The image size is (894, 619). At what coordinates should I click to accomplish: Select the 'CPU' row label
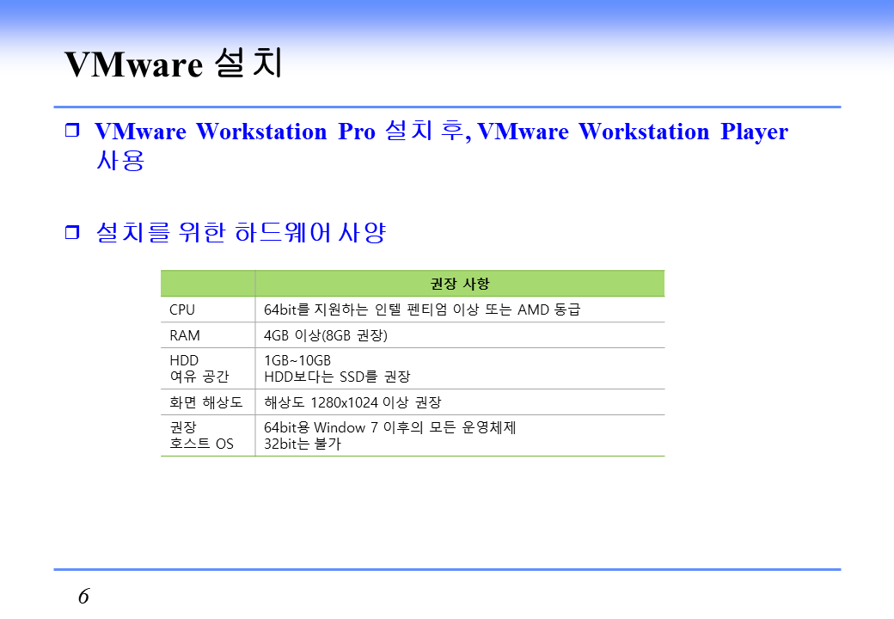tap(182, 309)
